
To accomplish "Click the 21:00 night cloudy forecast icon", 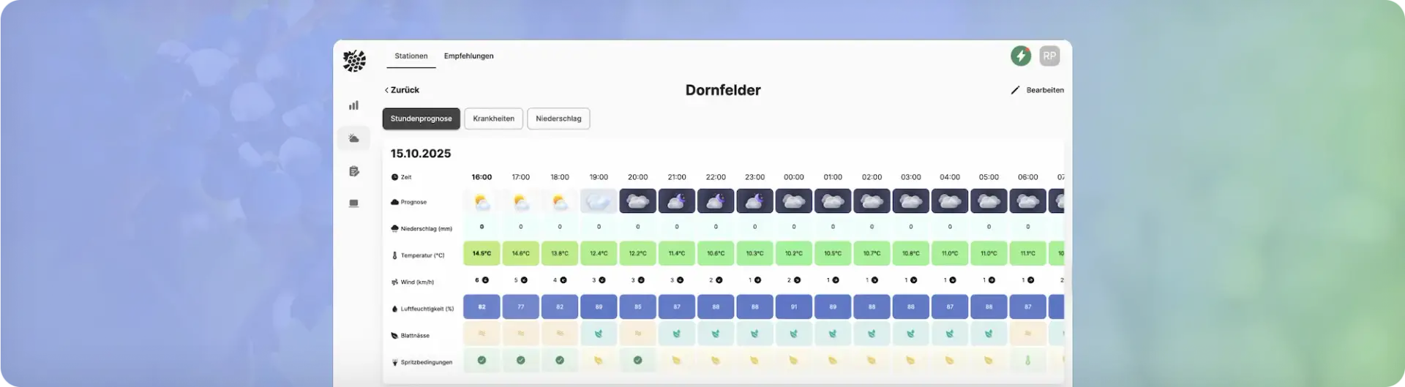I will pyautogui.click(x=677, y=201).
